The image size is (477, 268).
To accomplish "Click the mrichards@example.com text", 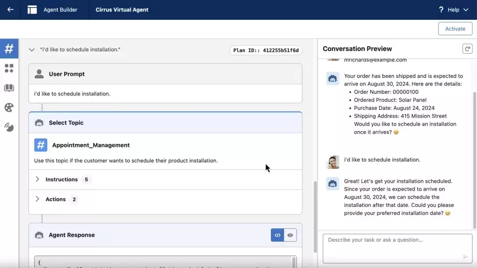I will click(x=375, y=60).
